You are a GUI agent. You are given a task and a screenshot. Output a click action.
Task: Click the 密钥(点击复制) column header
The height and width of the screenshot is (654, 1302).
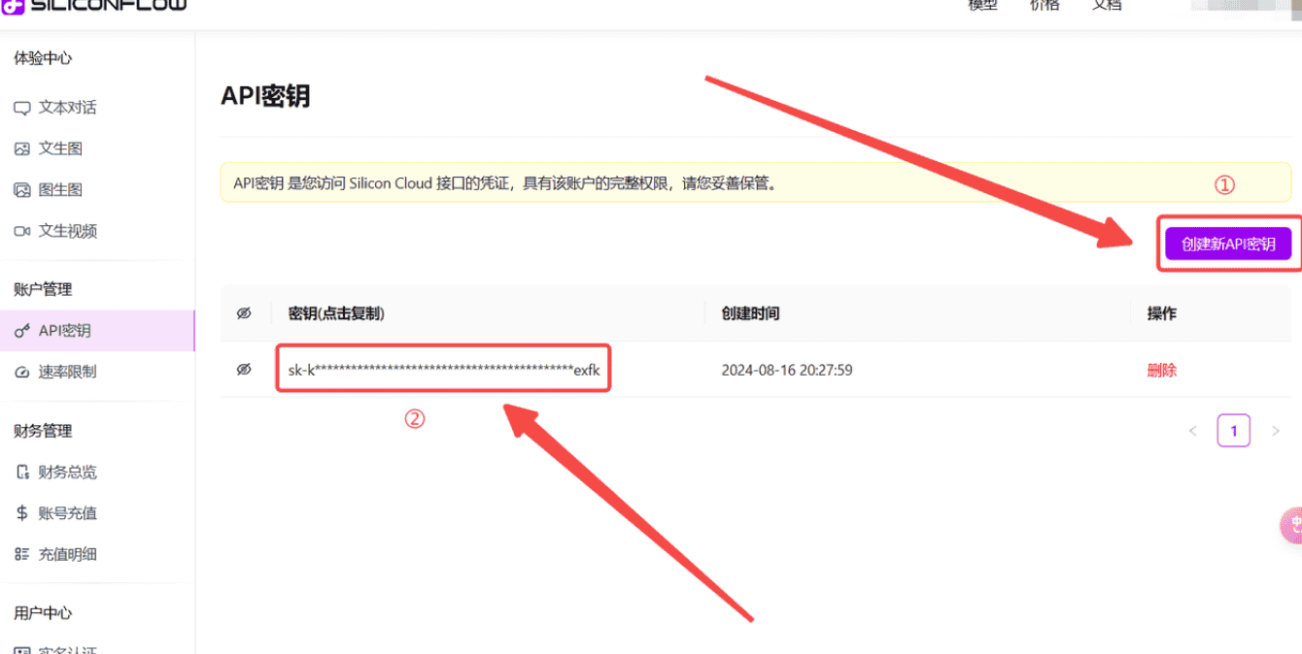coord(336,313)
